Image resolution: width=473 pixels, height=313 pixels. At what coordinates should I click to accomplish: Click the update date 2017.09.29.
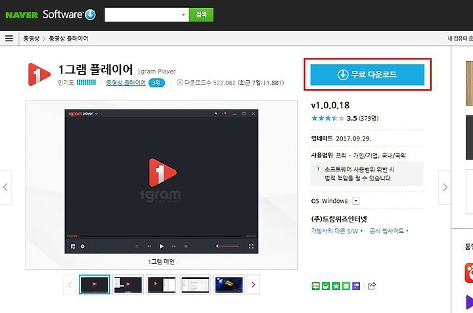coord(353,138)
